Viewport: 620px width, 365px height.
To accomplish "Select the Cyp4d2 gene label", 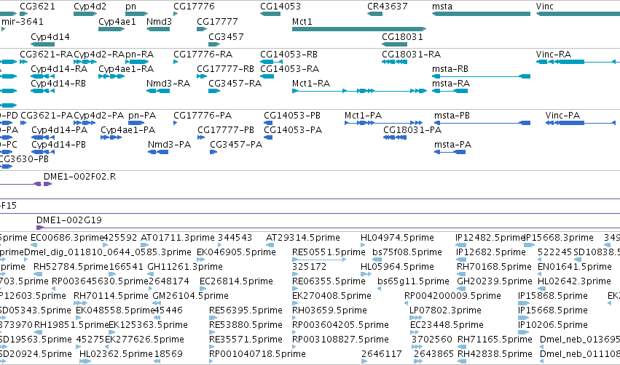I will tap(90, 7).
